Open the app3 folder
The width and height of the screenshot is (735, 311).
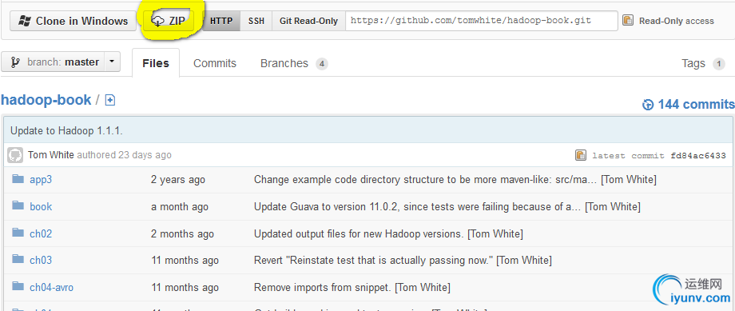coord(41,180)
